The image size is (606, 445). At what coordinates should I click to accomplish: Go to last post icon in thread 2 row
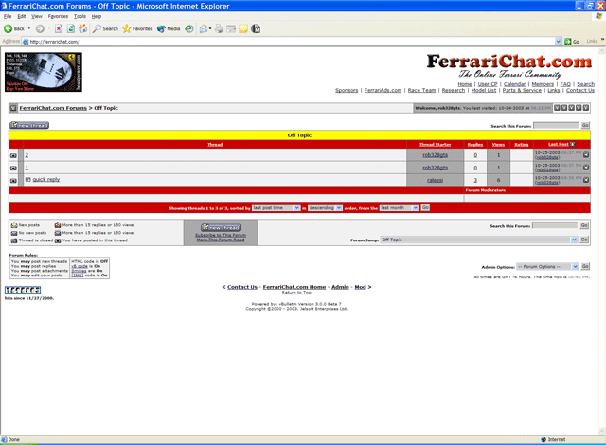pyautogui.click(x=586, y=155)
